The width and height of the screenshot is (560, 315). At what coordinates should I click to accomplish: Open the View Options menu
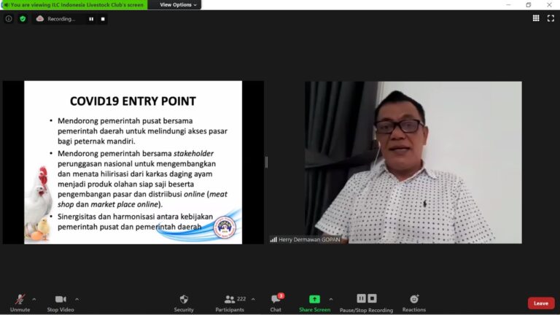point(178,4)
